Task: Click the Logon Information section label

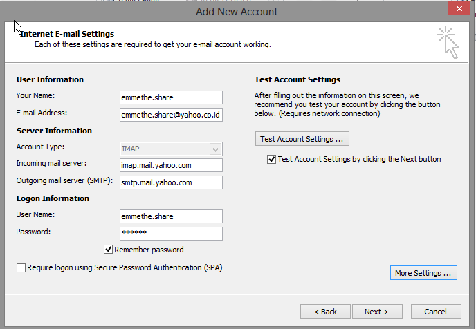Action: [53, 198]
